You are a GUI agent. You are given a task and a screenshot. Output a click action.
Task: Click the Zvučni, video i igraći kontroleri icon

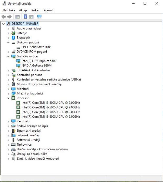pos(13,159)
